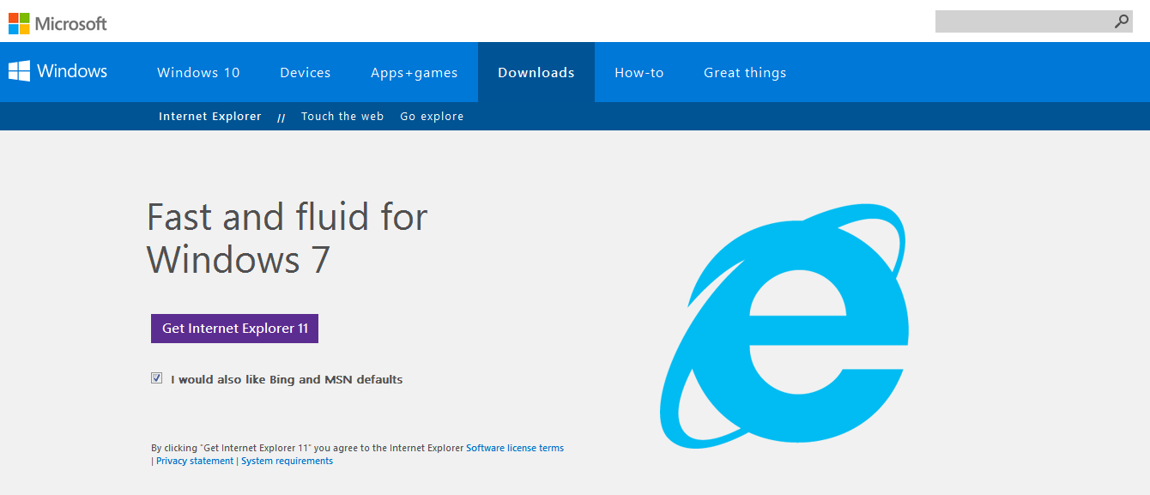The height and width of the screenshot is (495, 1150).
Task: Go to Internet Explorer sub-navigation link
Action: pyautogui.click(x=210, y=117)
